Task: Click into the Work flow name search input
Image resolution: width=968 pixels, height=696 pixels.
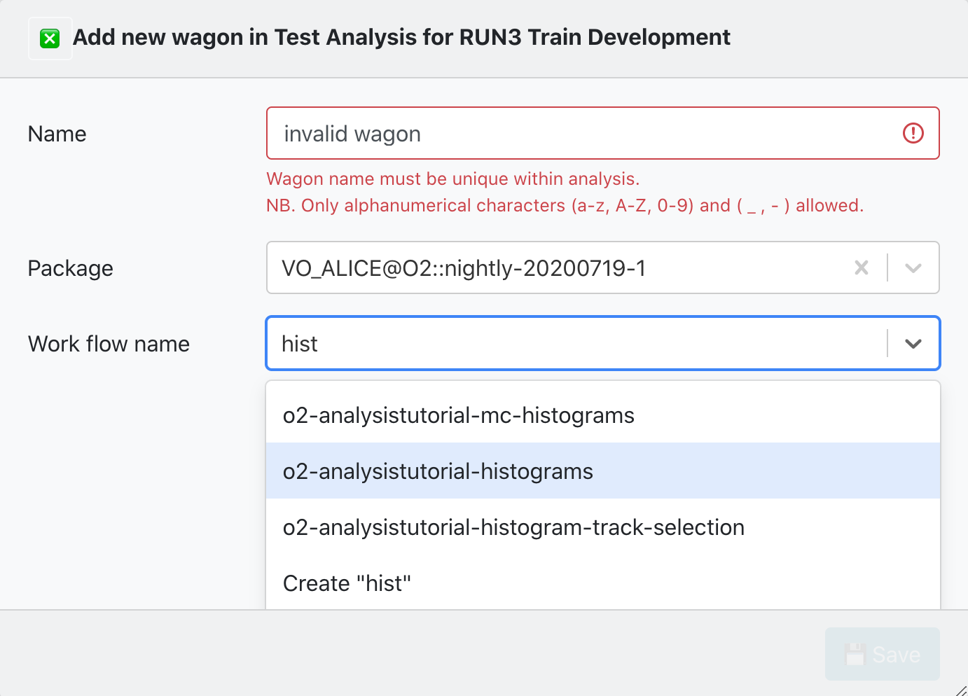Action: 574,344
